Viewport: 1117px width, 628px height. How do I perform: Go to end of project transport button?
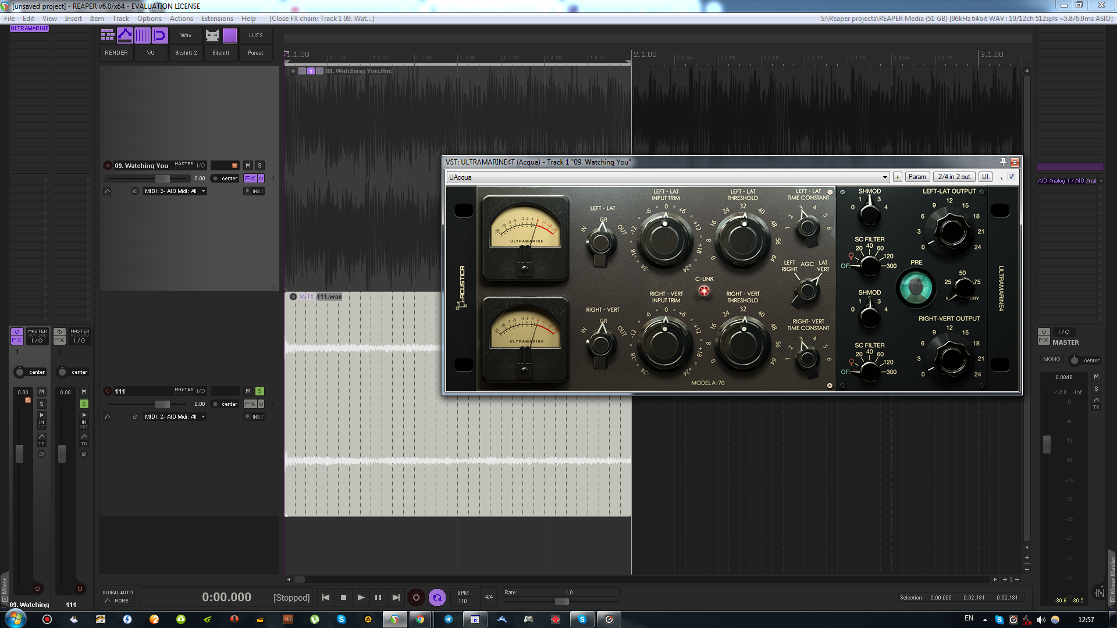click(396, 597)
